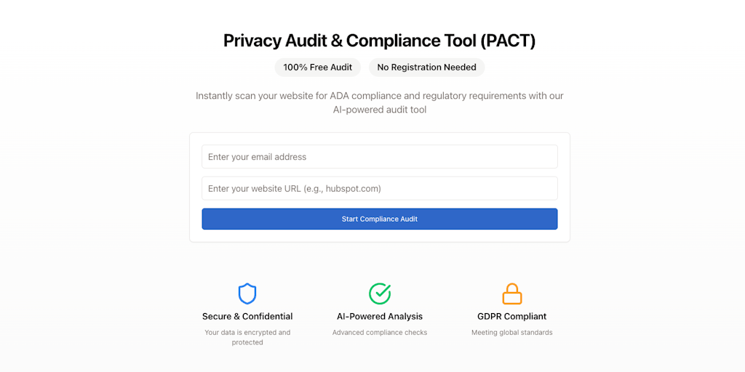The width and height of the screenshot is (745, 372).
Task: Click the green checkmark circle icon
Action: coord(380,294)
